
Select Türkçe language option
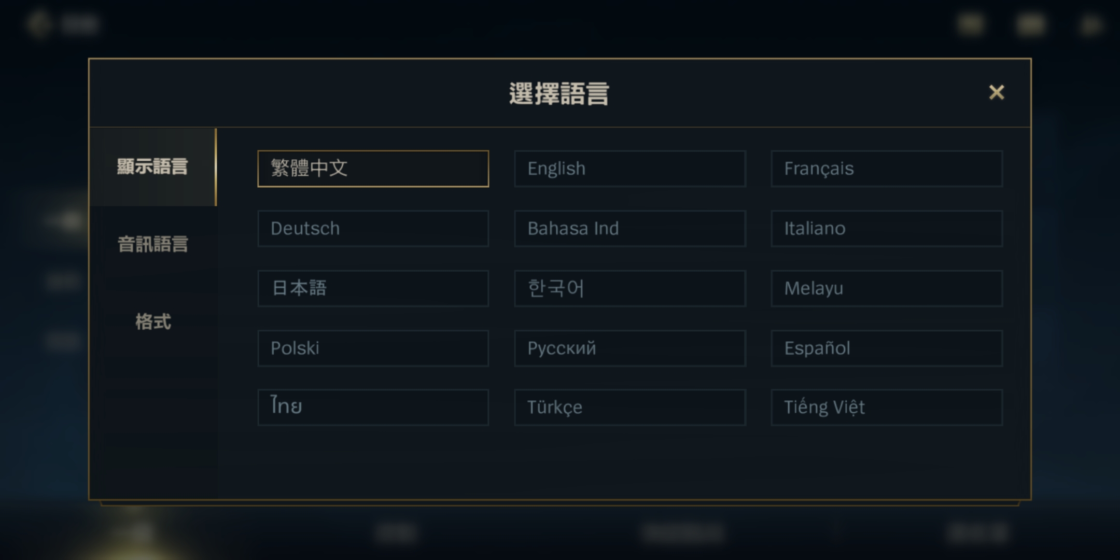pyautogui.click(x=629, y=408)
